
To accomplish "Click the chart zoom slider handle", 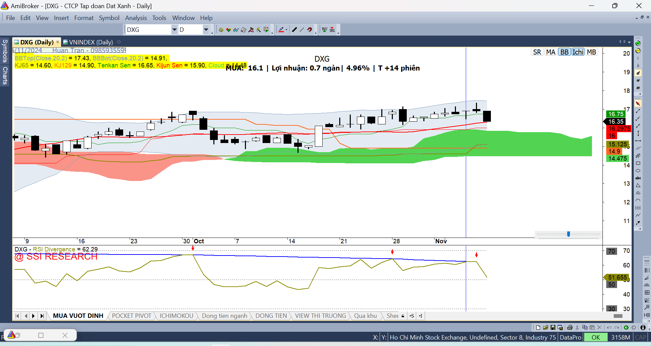I will pyautogui.click(x=569, y=234).
